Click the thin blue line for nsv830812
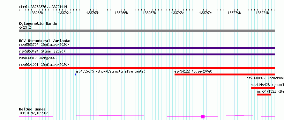The height and width of the screenshot is (120, 284). click(147, 61)
